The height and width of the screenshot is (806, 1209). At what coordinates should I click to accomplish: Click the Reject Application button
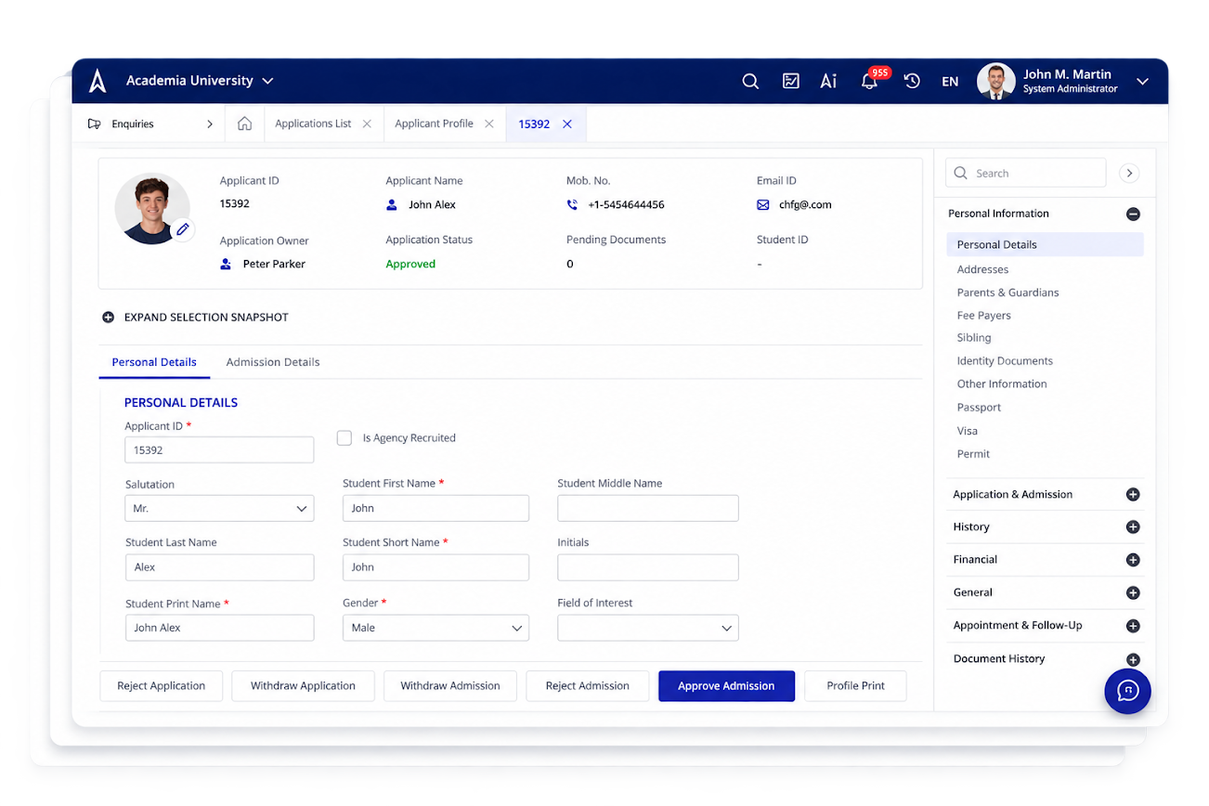pos(162,686)
